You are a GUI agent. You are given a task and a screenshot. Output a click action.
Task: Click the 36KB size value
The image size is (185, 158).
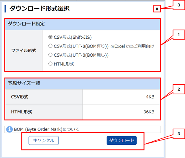pyautogui.click(x=149, y=112)
